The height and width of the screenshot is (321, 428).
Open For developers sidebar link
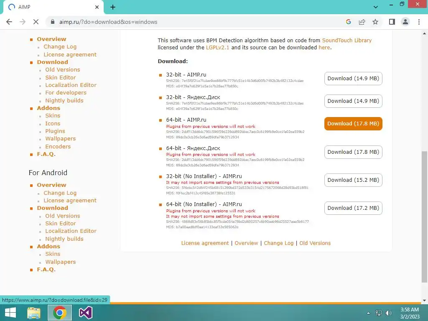pyautogui.click(x=66, y=93)
